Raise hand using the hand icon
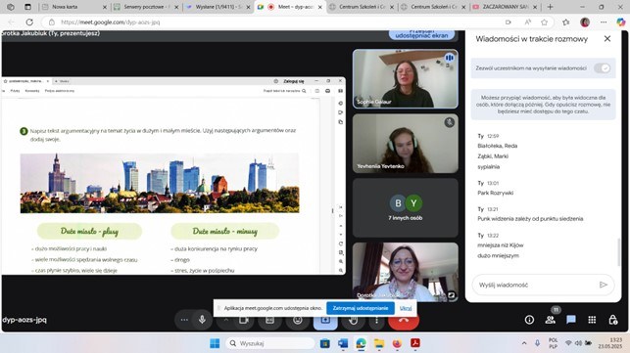The image size is (630, 353). coord(353,320)
